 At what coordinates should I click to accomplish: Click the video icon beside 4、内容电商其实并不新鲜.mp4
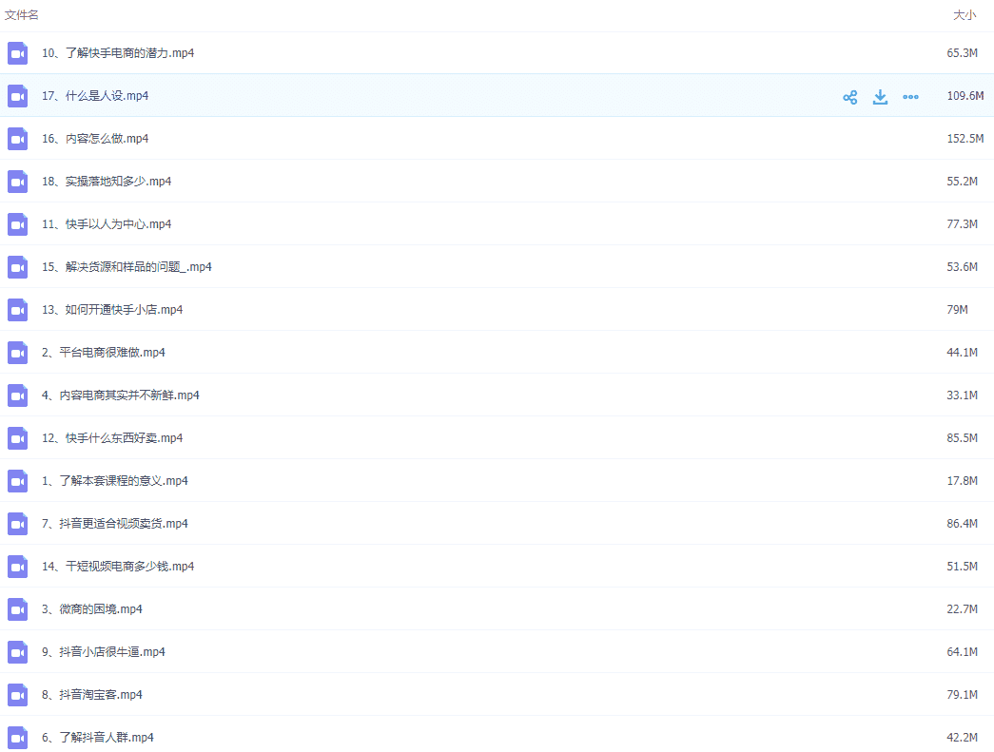click(18, 395)
